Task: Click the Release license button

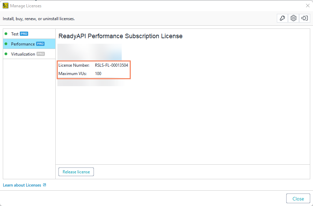Action: pyautogui.click(x=76, y=172)
